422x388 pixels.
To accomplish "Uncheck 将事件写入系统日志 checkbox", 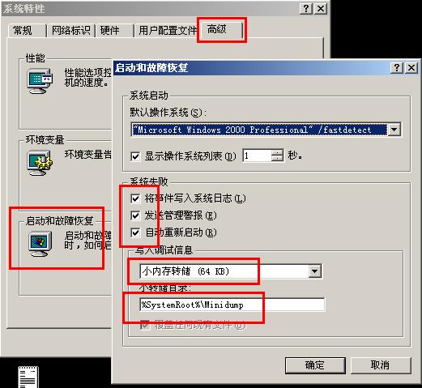I will coord(135,198).
